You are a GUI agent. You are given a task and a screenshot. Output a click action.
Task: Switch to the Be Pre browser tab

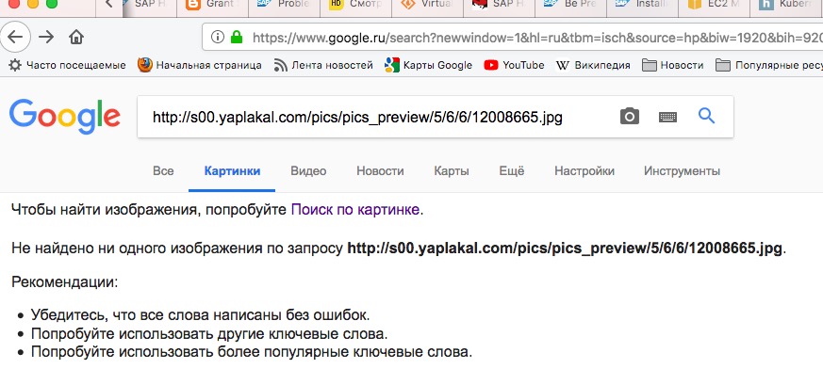click(570, 6)
